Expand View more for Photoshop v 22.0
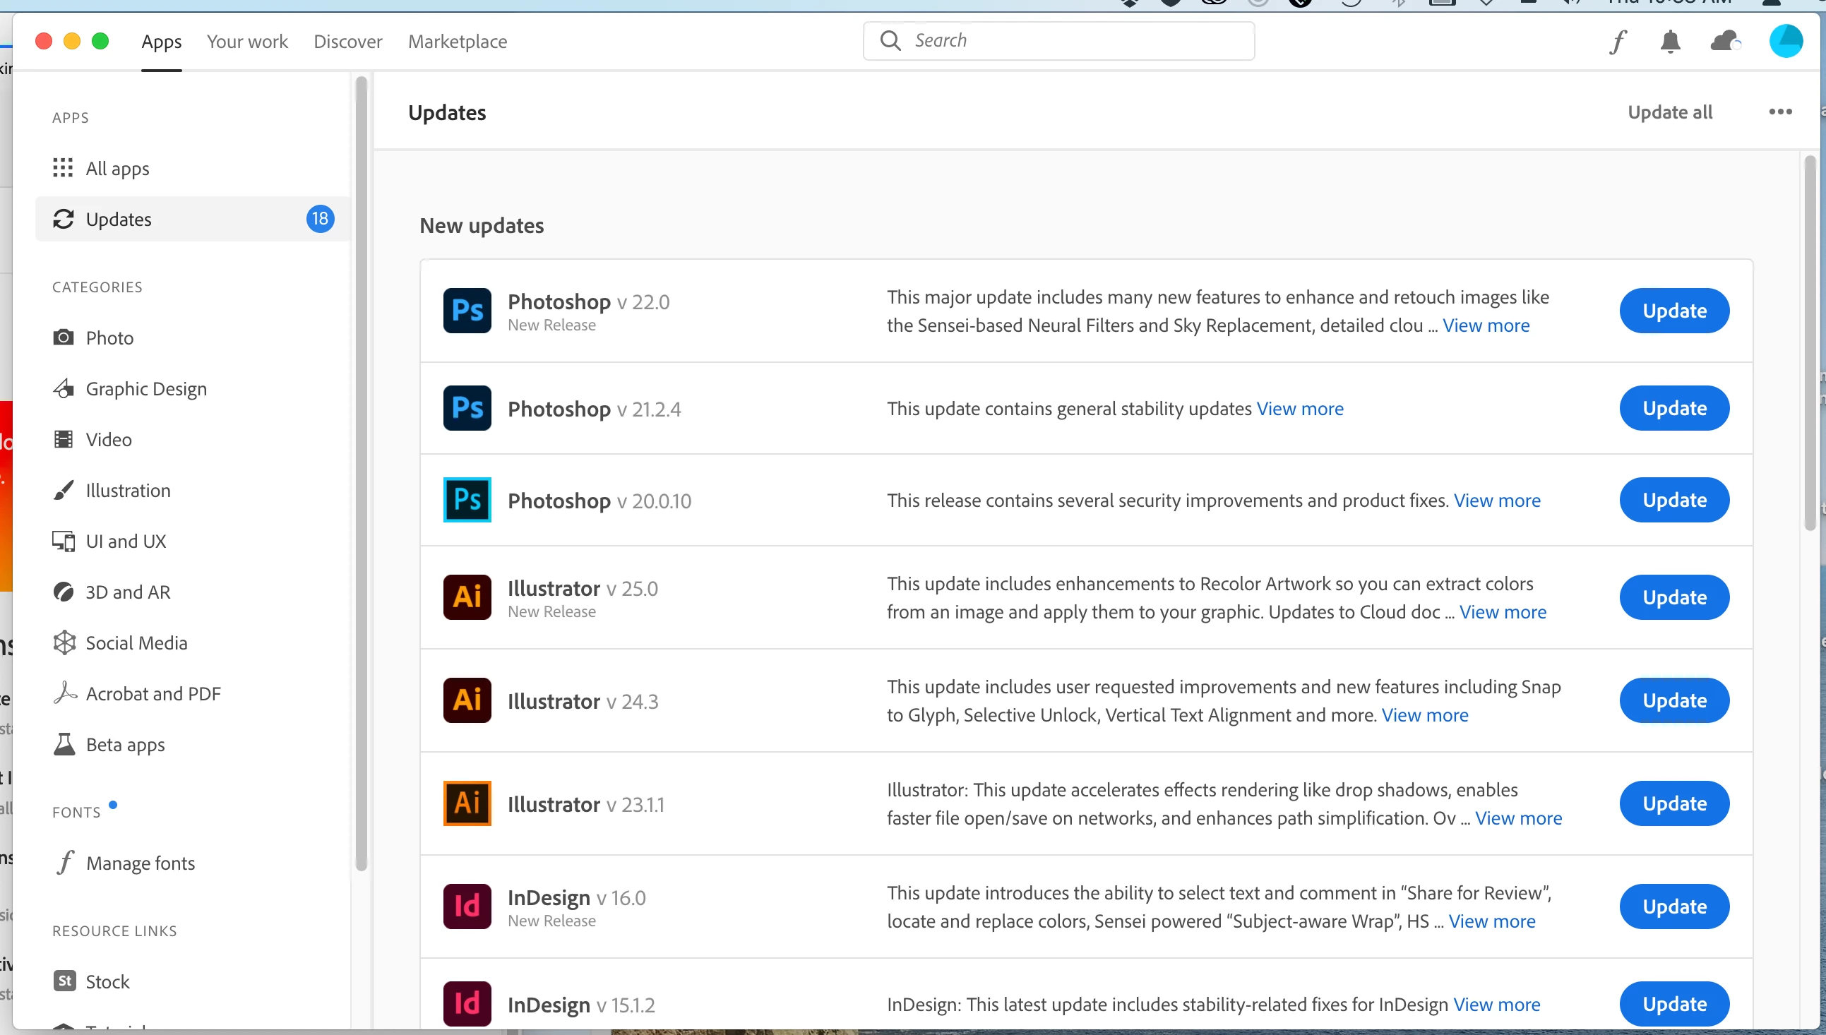This screenshot has width=1826, height=1035. pos(1486,325)
